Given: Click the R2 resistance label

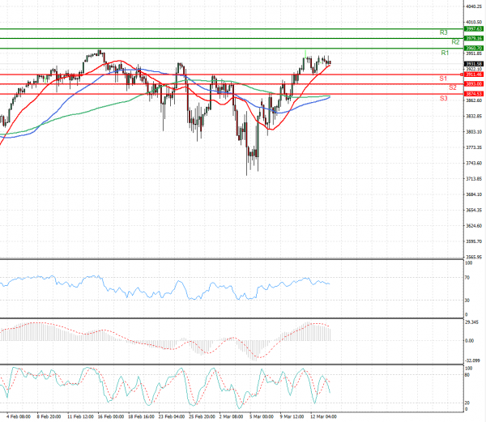Looking at the screenshot, I should click(x=455, y=42).
